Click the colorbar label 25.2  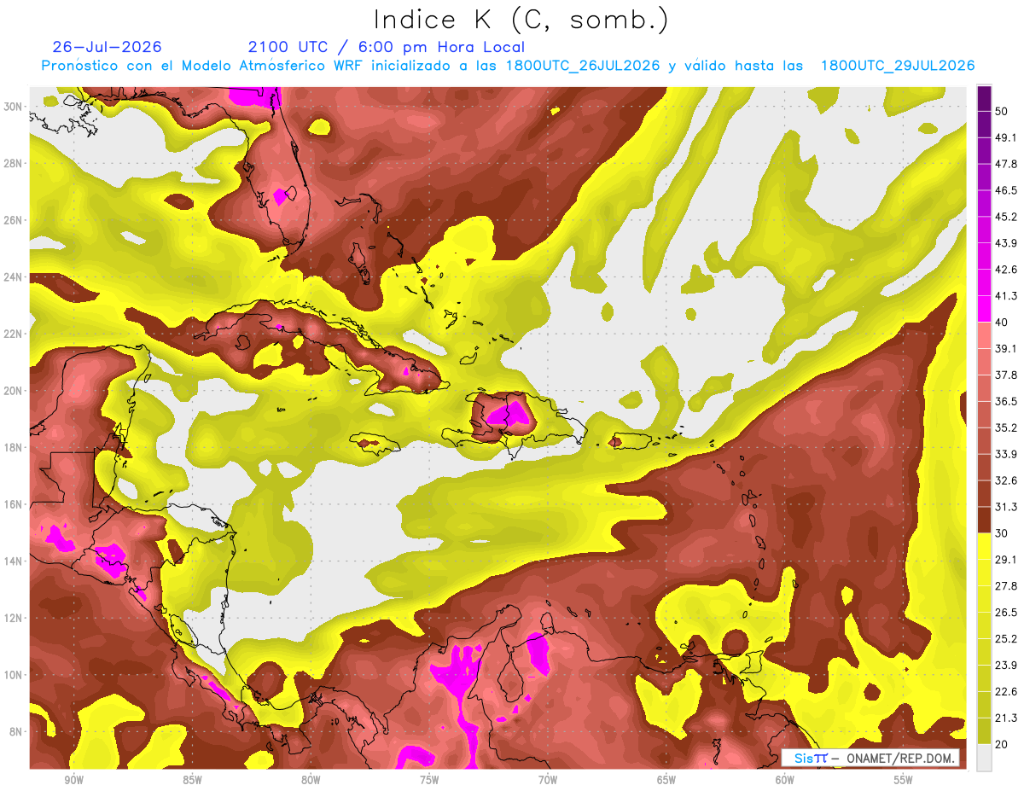[1006, 639]
